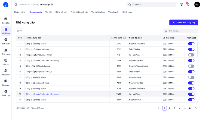Go to Kế toán accounting icon
The height and width of the screenshot is (120, 203).
coord(6,62)
